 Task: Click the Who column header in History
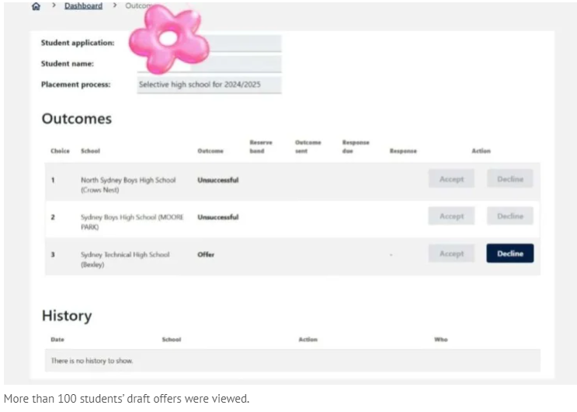point(440,340)
